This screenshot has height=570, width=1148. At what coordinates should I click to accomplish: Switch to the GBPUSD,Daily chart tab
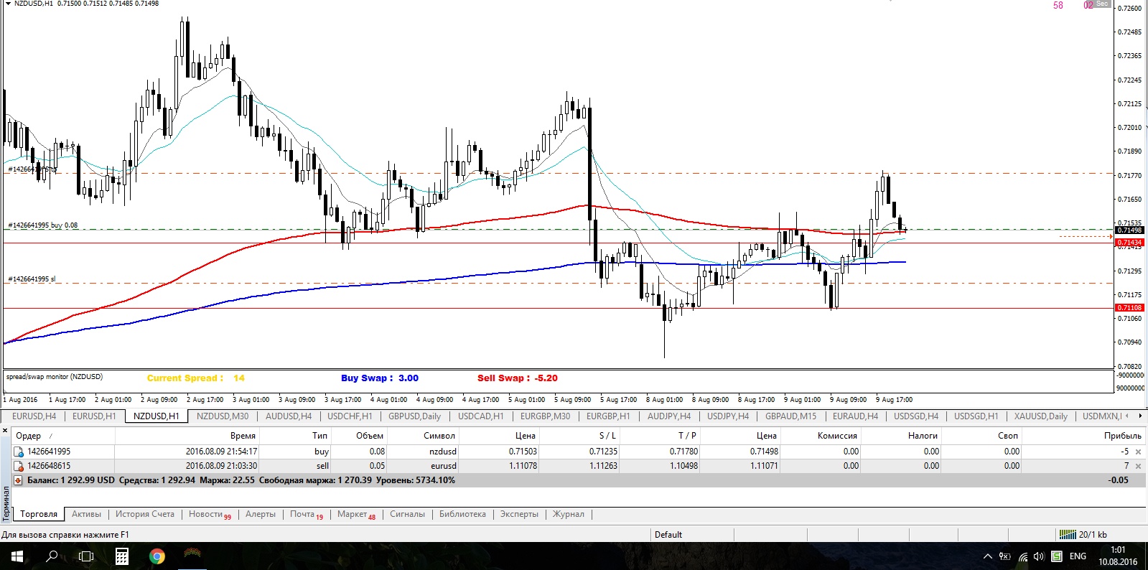(415, 416)
